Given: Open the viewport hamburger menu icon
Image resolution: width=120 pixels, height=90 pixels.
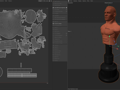Looking at the screenshot, I should coord(68,1).
